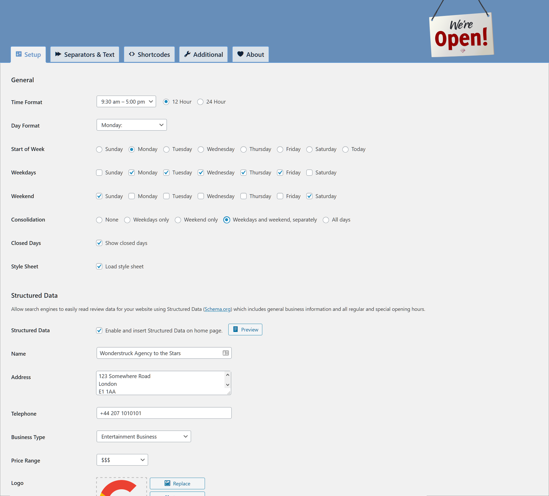Toggle Show closed days checkbox

99,243
